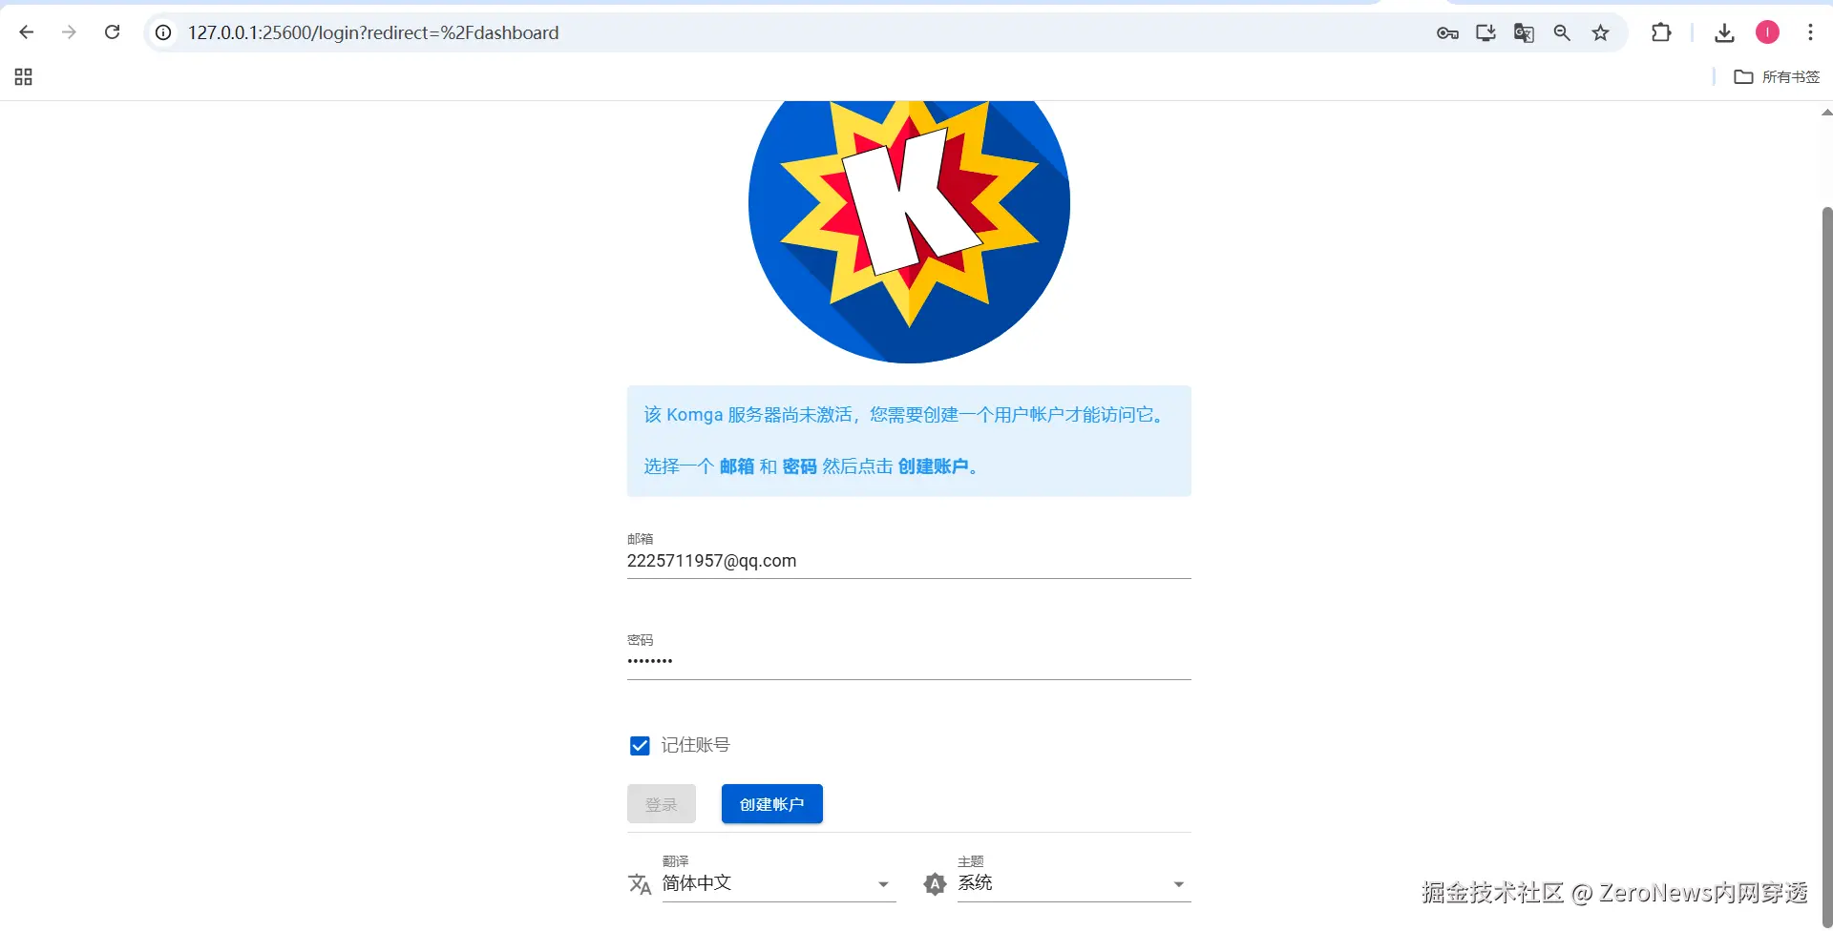The image size is (1833, 931).
Task: Open the 主题 theme dropdown
Action: [1074, 883]
